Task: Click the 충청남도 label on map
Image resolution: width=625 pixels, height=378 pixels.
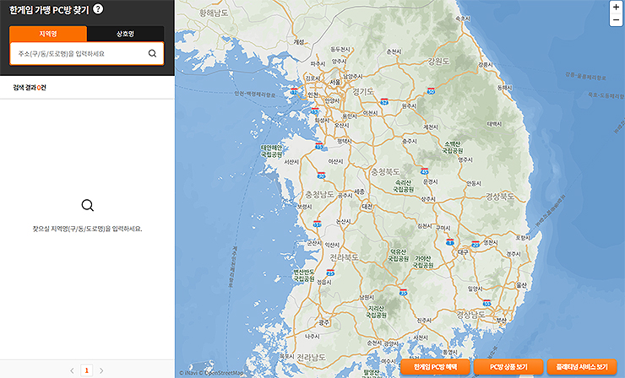Action: click(319, 194)
